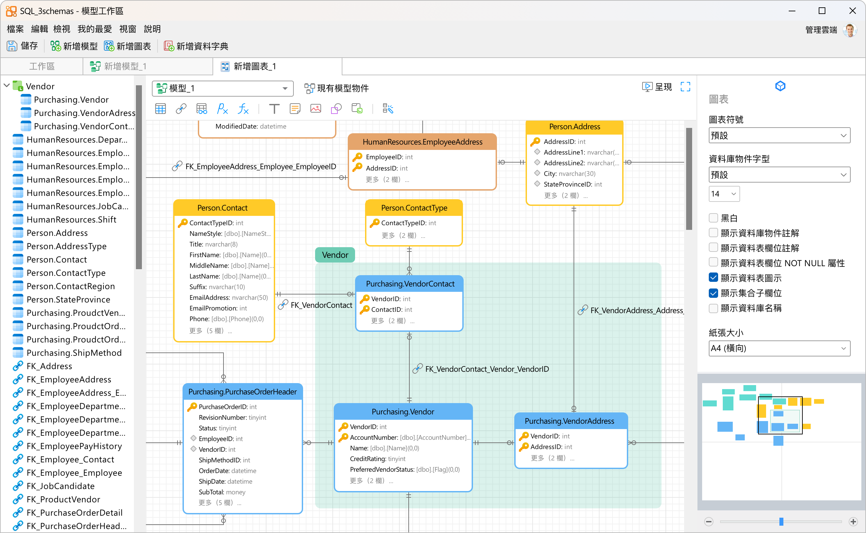
Task: Open the 模型_1 model dropdown
Action: (223, 88)
